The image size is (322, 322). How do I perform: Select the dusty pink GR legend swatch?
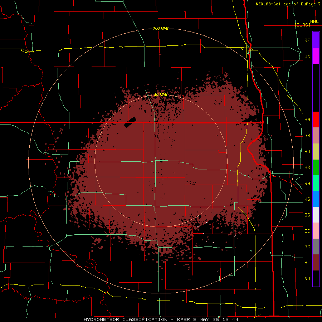click(x=316, y=136)
